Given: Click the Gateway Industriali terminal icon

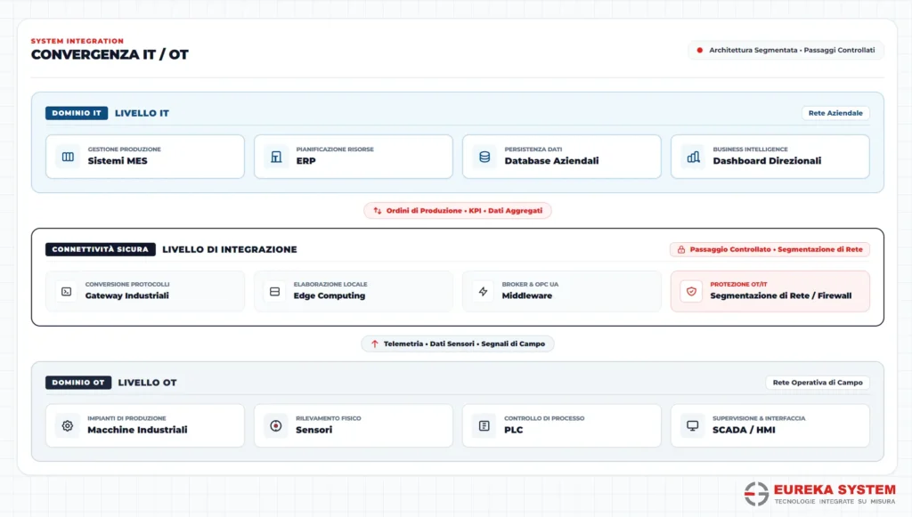Looking at the screenshot, I should point(66,292).
